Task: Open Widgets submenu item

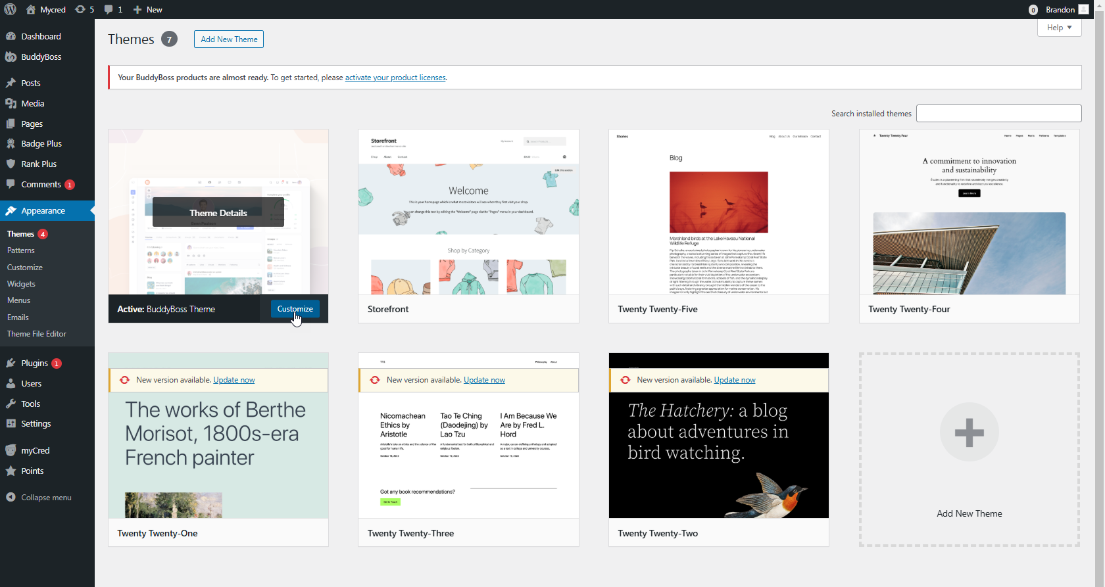Action: point(21,284)
